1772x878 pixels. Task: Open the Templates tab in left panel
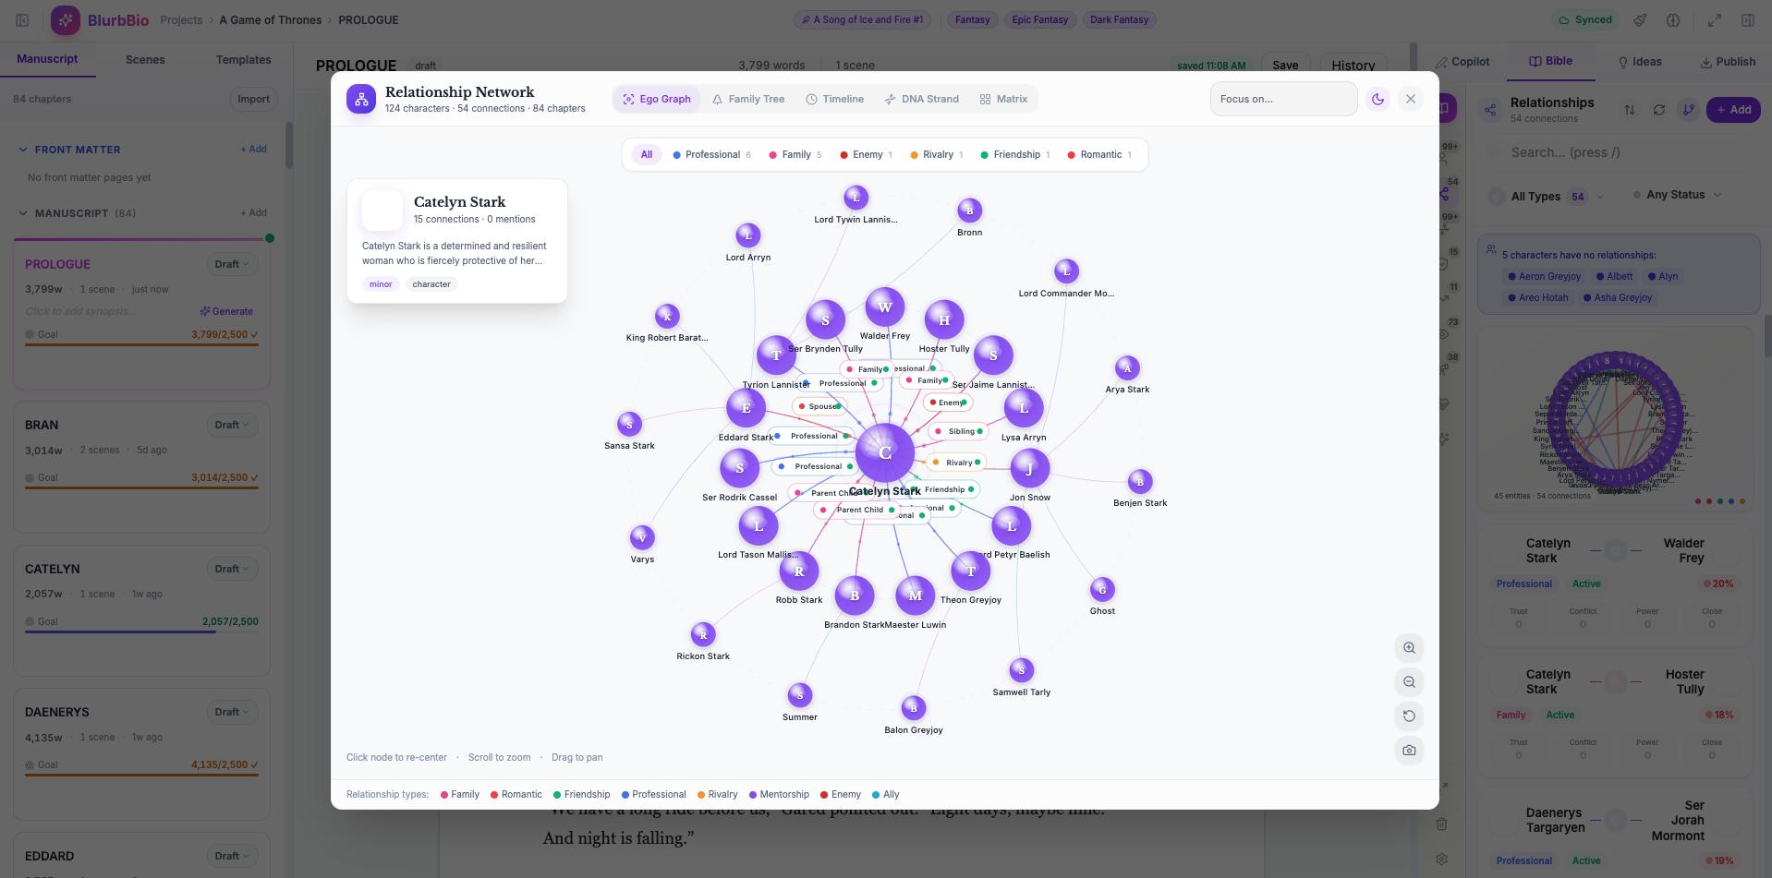tap(243, 60)
